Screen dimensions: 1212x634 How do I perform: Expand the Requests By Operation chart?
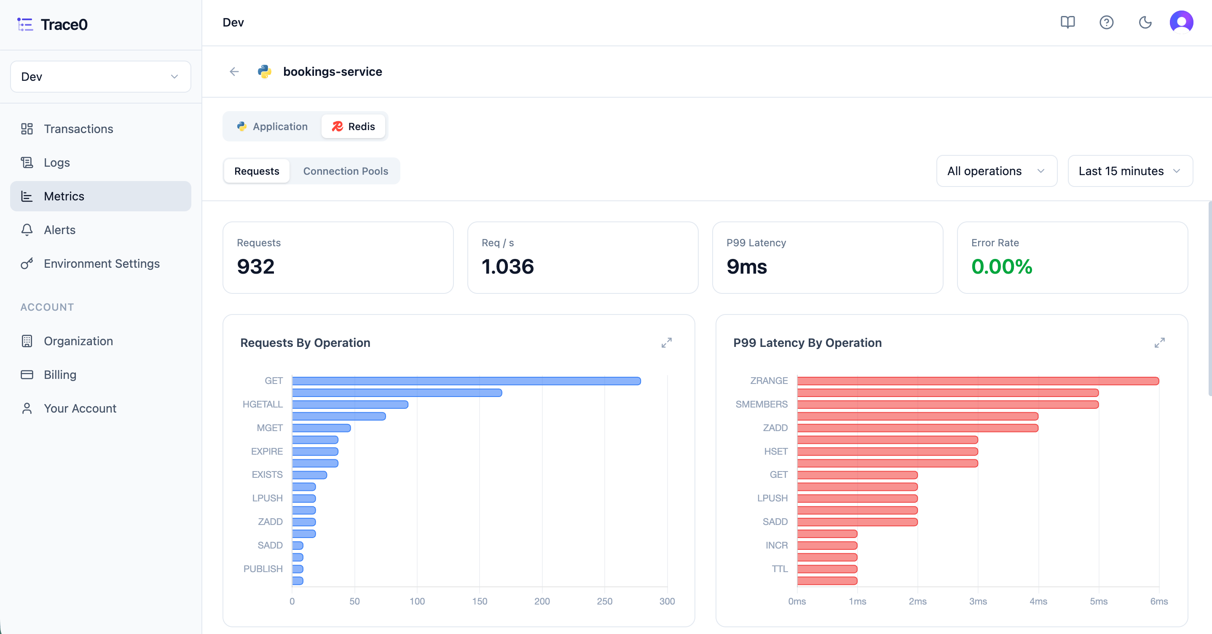pyautogui.click(x=666, y=343)
